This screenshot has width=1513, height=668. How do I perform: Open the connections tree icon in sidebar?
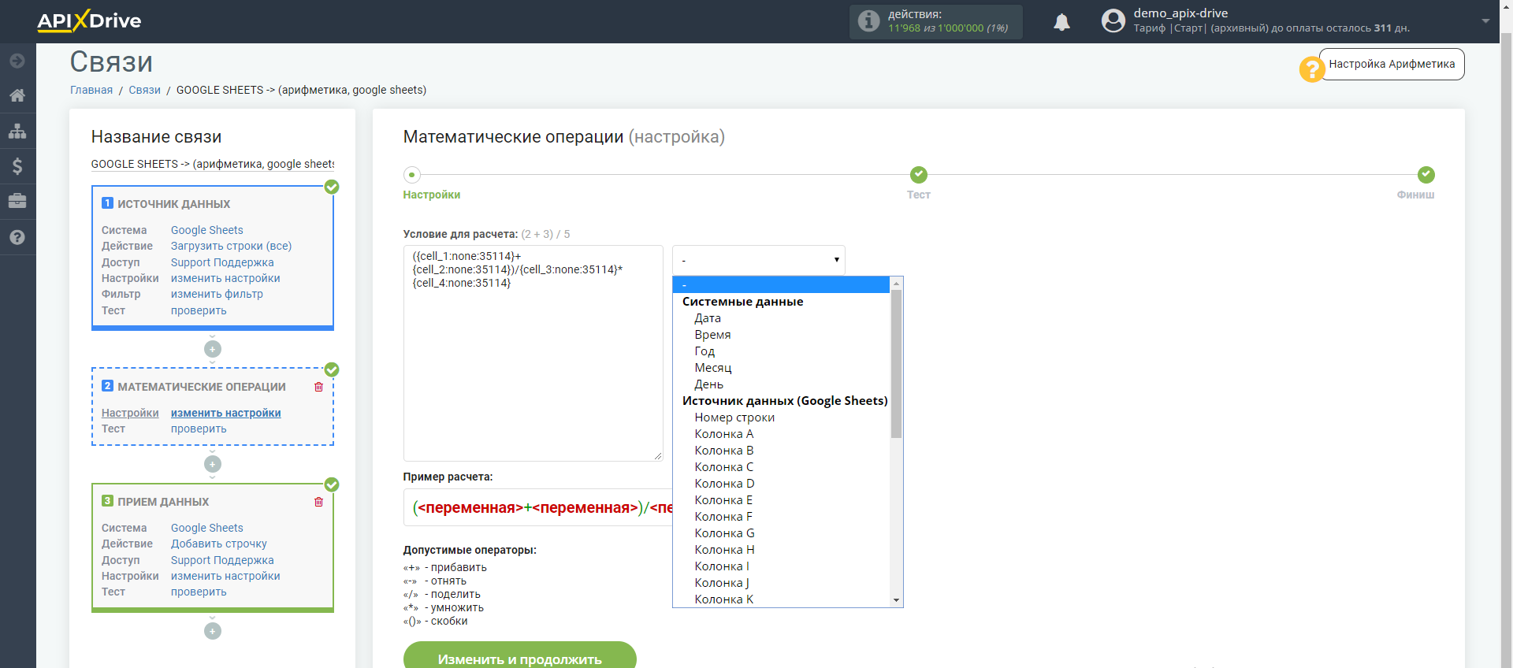[17, 131]
